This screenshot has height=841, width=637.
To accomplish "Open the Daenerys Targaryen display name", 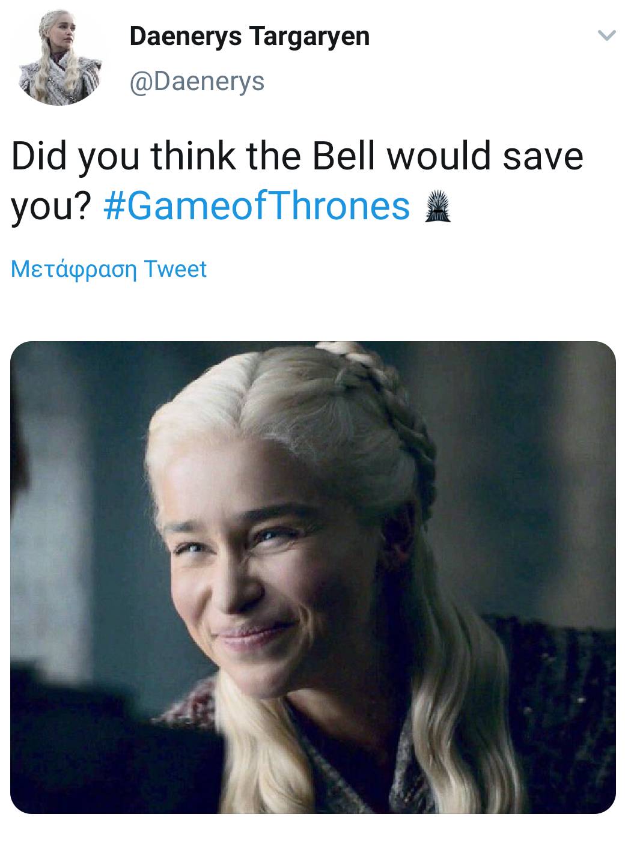I will [249, 37].
